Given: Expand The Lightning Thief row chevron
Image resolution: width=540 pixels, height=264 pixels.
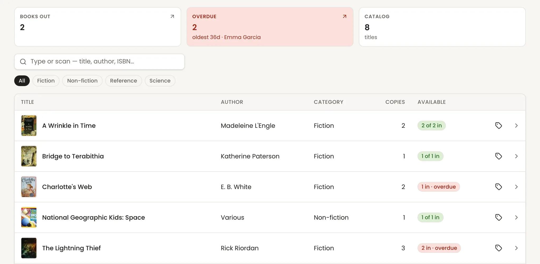Looking at the screenshot, I should tap(516, 248).
